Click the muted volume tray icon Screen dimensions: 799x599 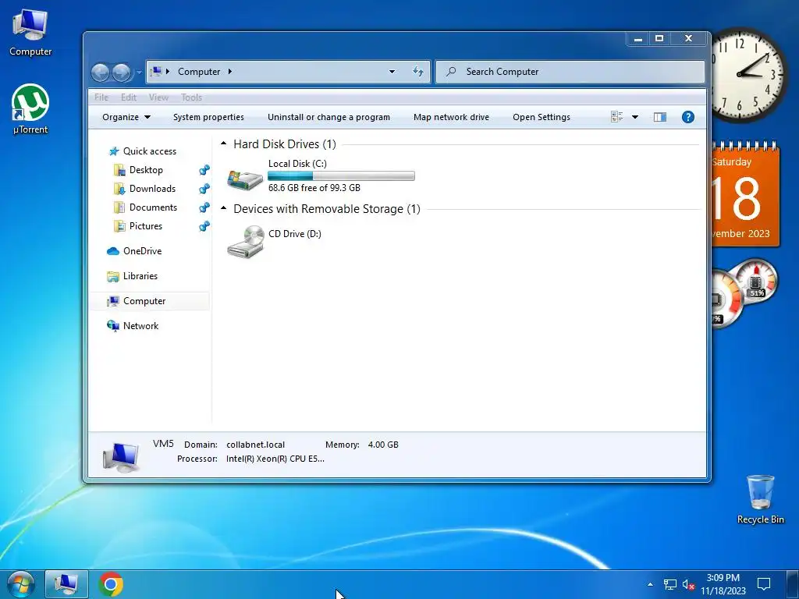click(688, 584)
